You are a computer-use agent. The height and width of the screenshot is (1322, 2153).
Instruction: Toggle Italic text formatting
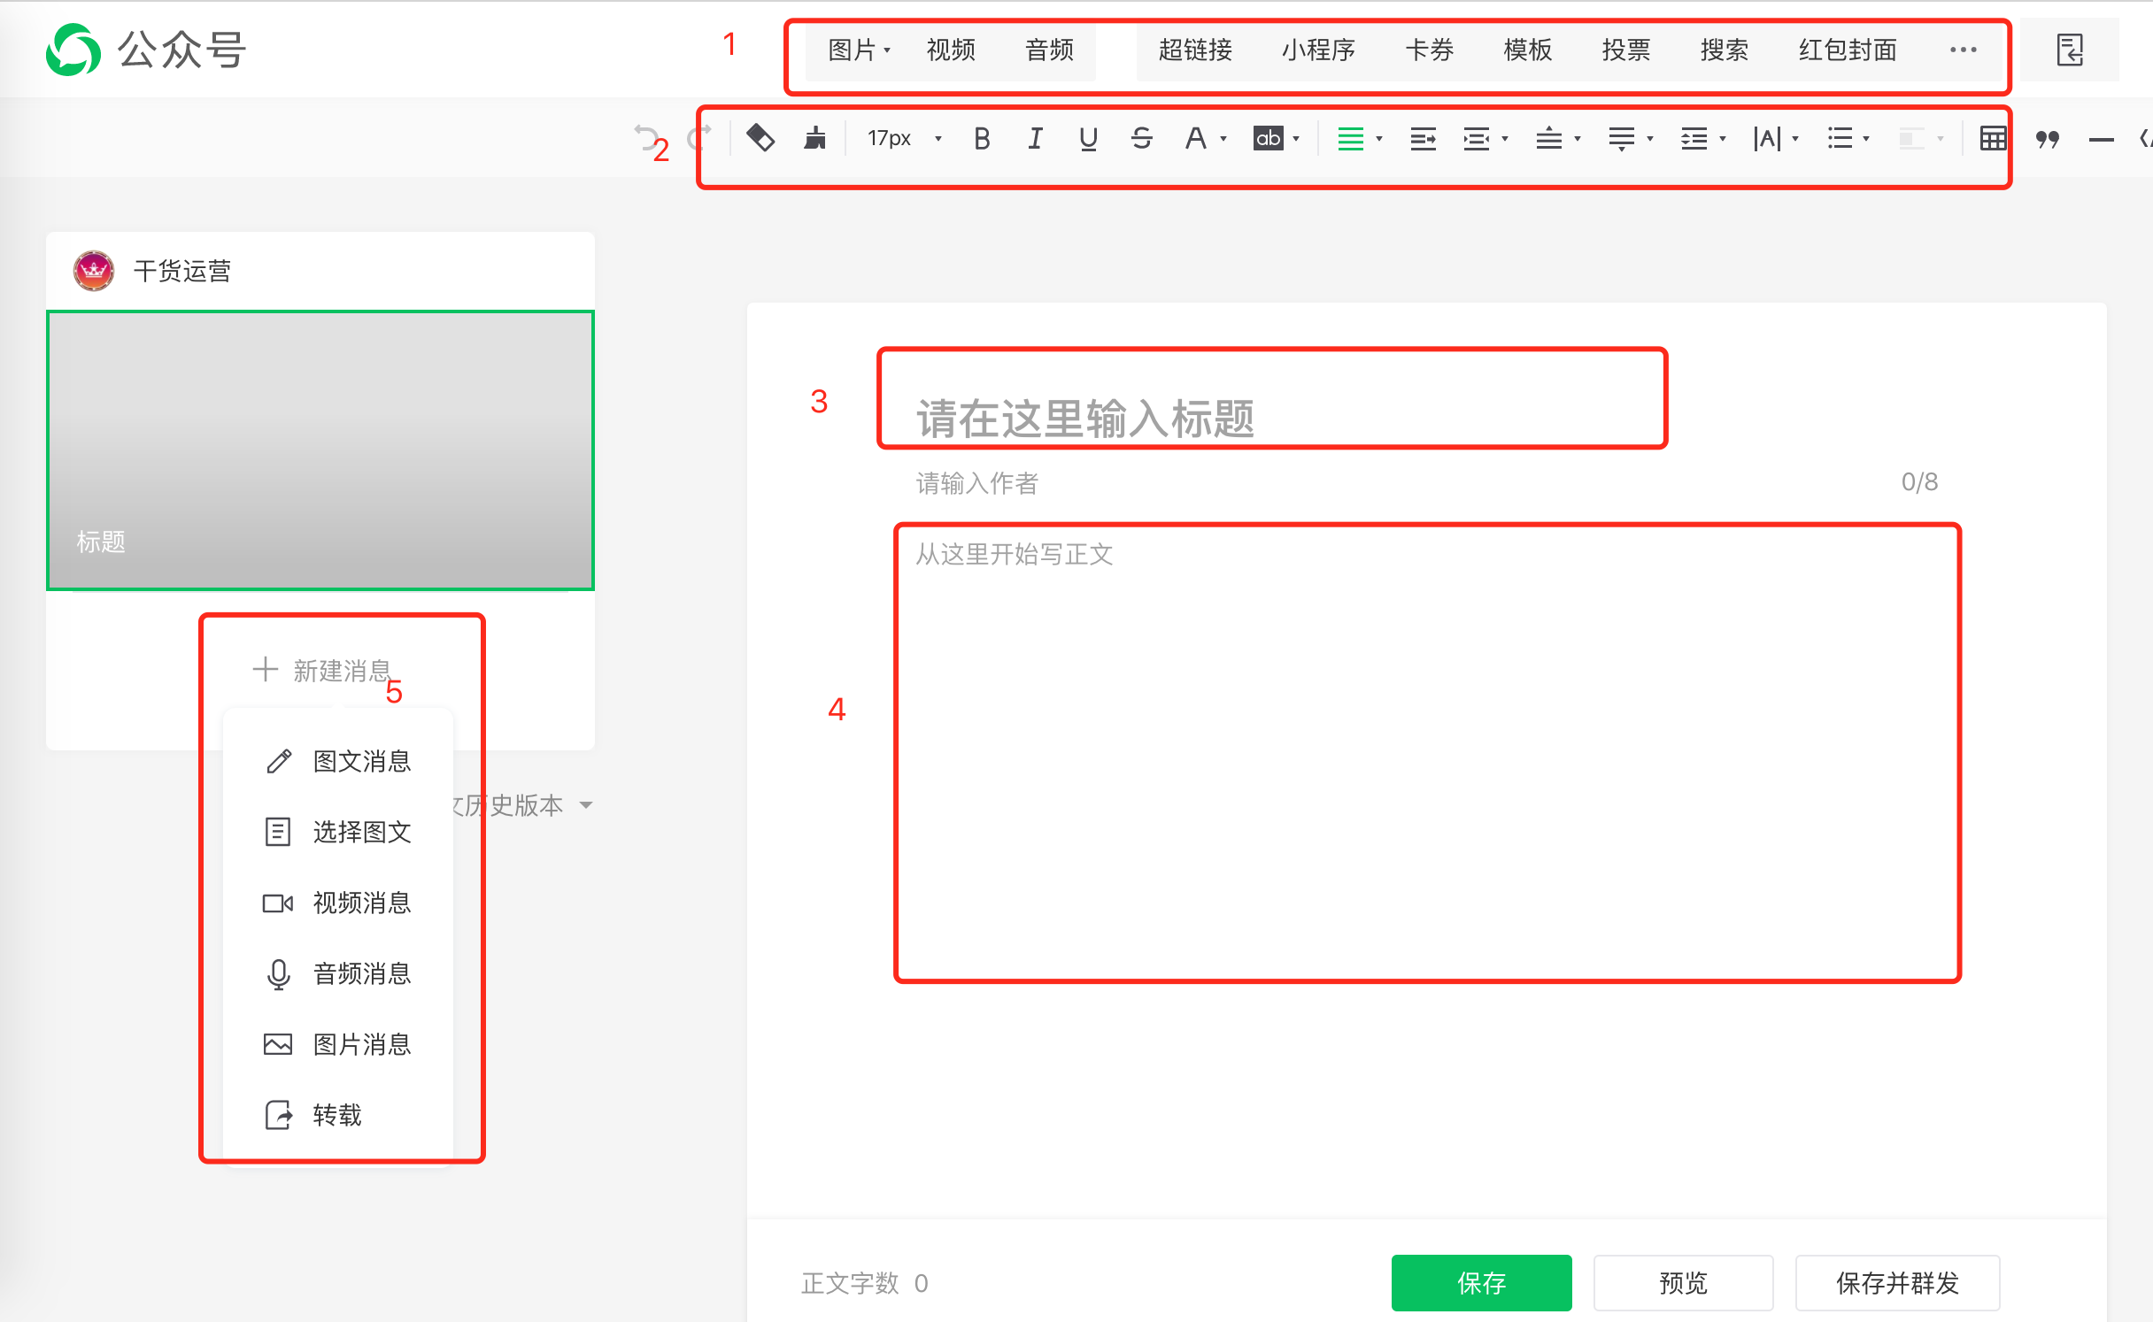tap(1034, 139)
